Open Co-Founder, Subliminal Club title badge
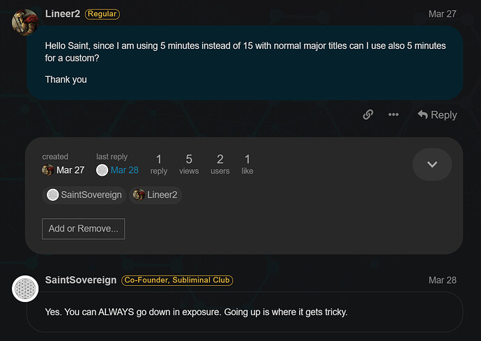 (177, 280)
